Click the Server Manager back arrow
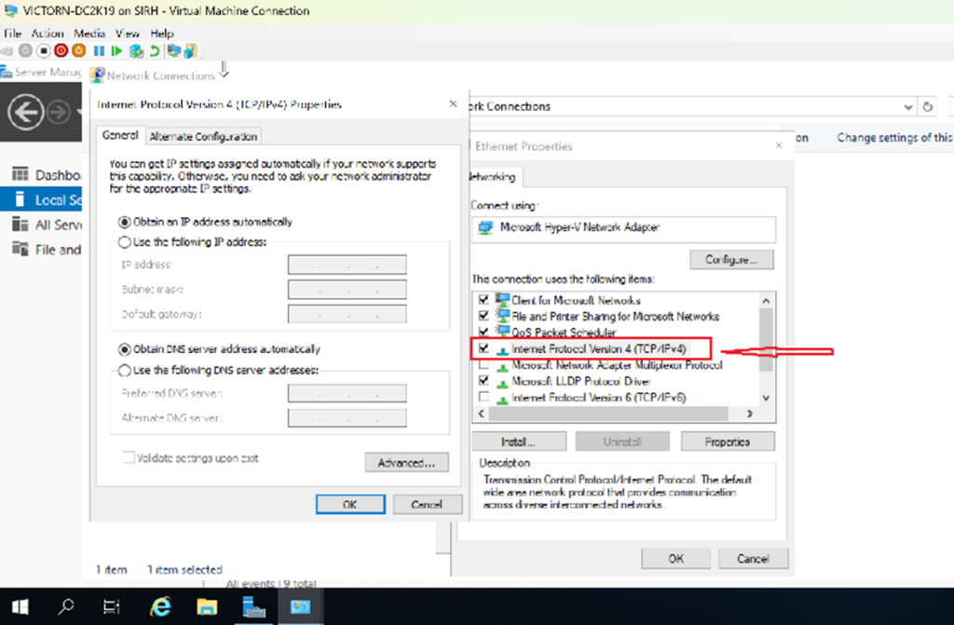 coord(26,113)
